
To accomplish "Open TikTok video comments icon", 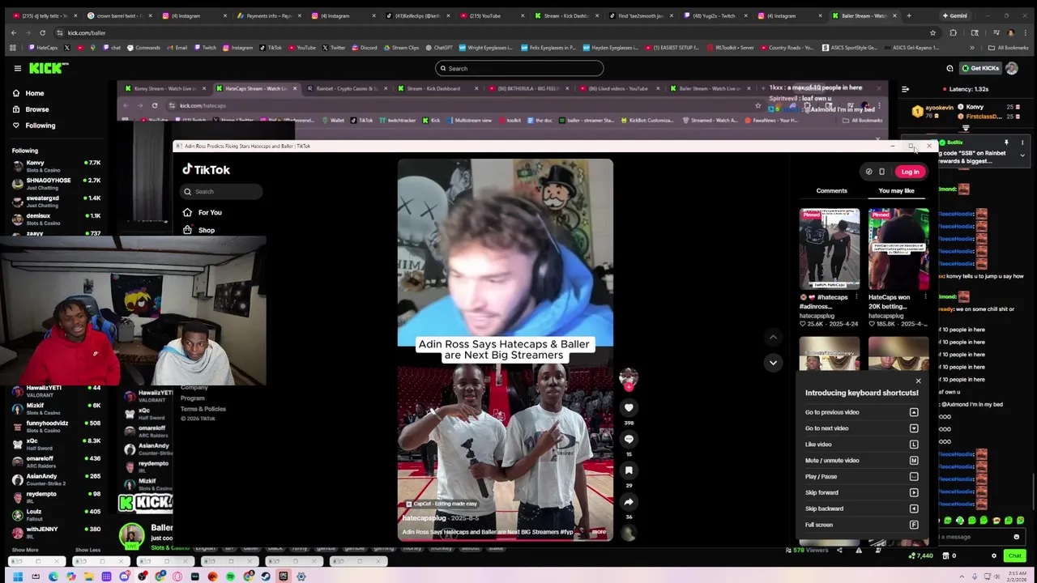I will pos(629,440).
